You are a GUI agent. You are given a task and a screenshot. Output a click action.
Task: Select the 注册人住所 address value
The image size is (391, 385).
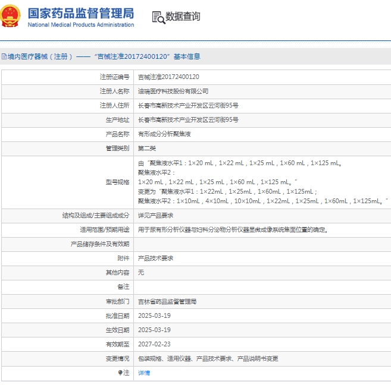pyautogui.click(x=188, y=106)
